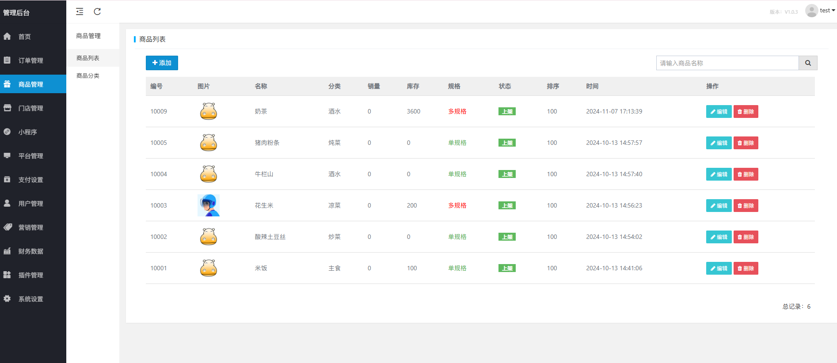
Task: Open 系统设置 gear in sidebar
Action: (30, 299)
